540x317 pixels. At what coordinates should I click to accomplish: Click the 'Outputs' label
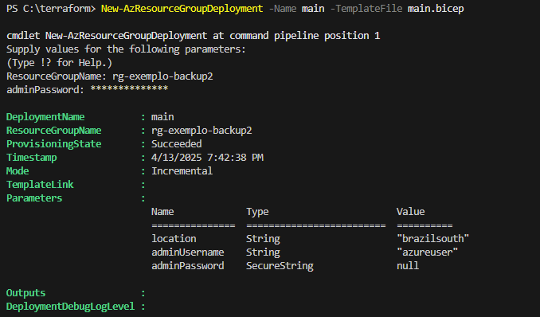[x=25, y=293]
